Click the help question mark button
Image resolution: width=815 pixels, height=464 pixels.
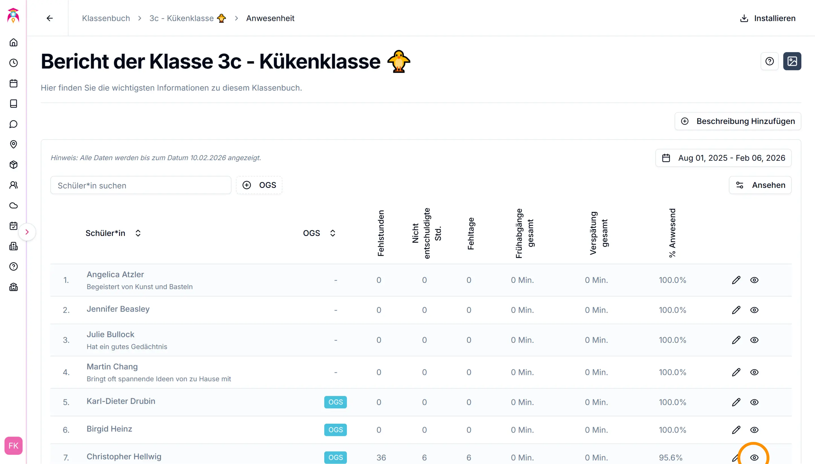[x=769, y=61]
